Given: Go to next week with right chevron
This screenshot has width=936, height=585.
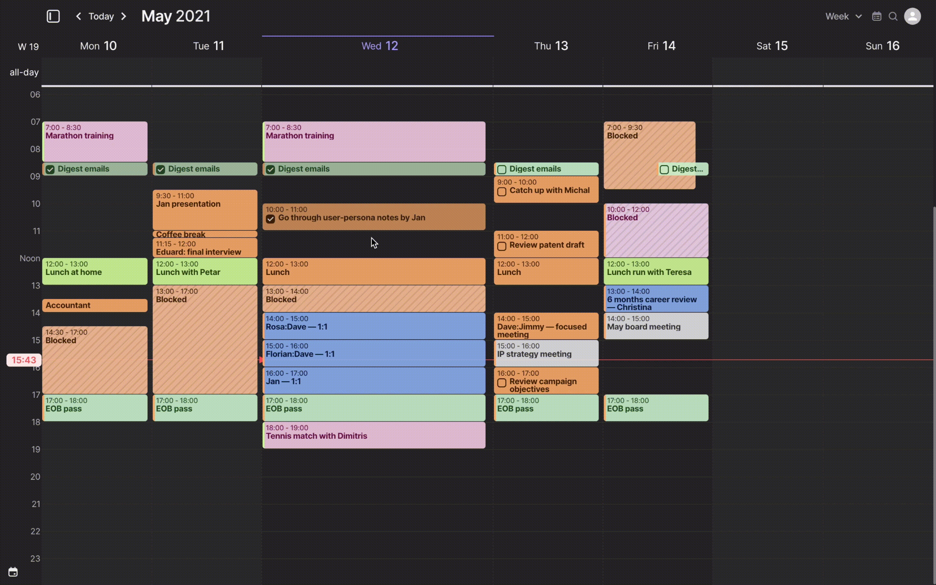Looking at the screenshot, I should click(x=123, y=16).
